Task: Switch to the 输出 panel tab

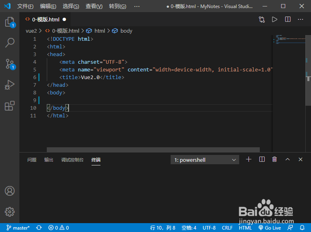Action: (48, 160)
